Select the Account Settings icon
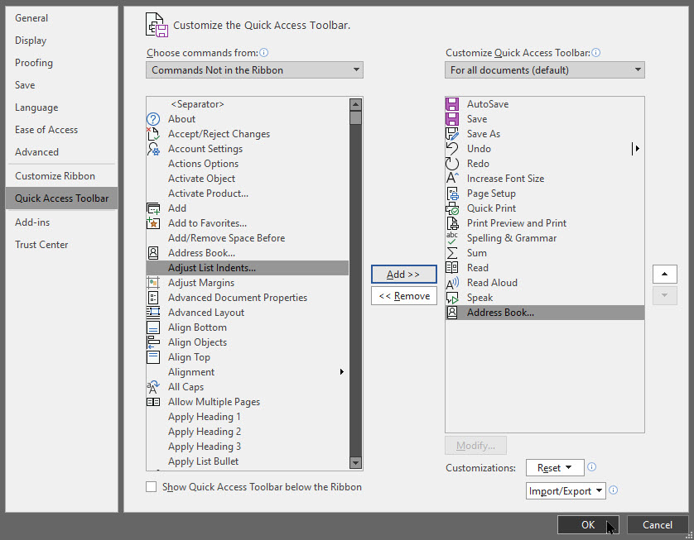694x540 pixels. [x=153, y=149]
